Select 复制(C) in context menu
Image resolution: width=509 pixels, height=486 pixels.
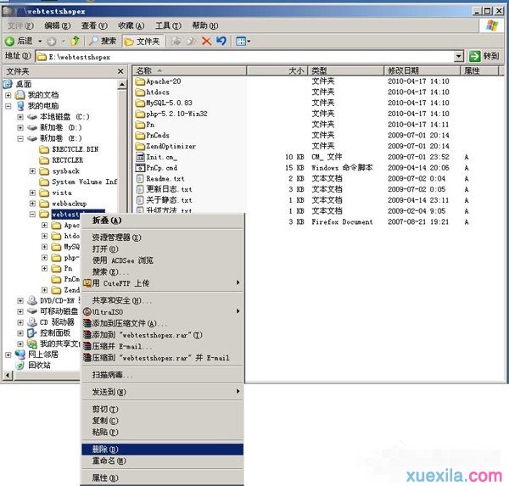[x=162, y=421]
